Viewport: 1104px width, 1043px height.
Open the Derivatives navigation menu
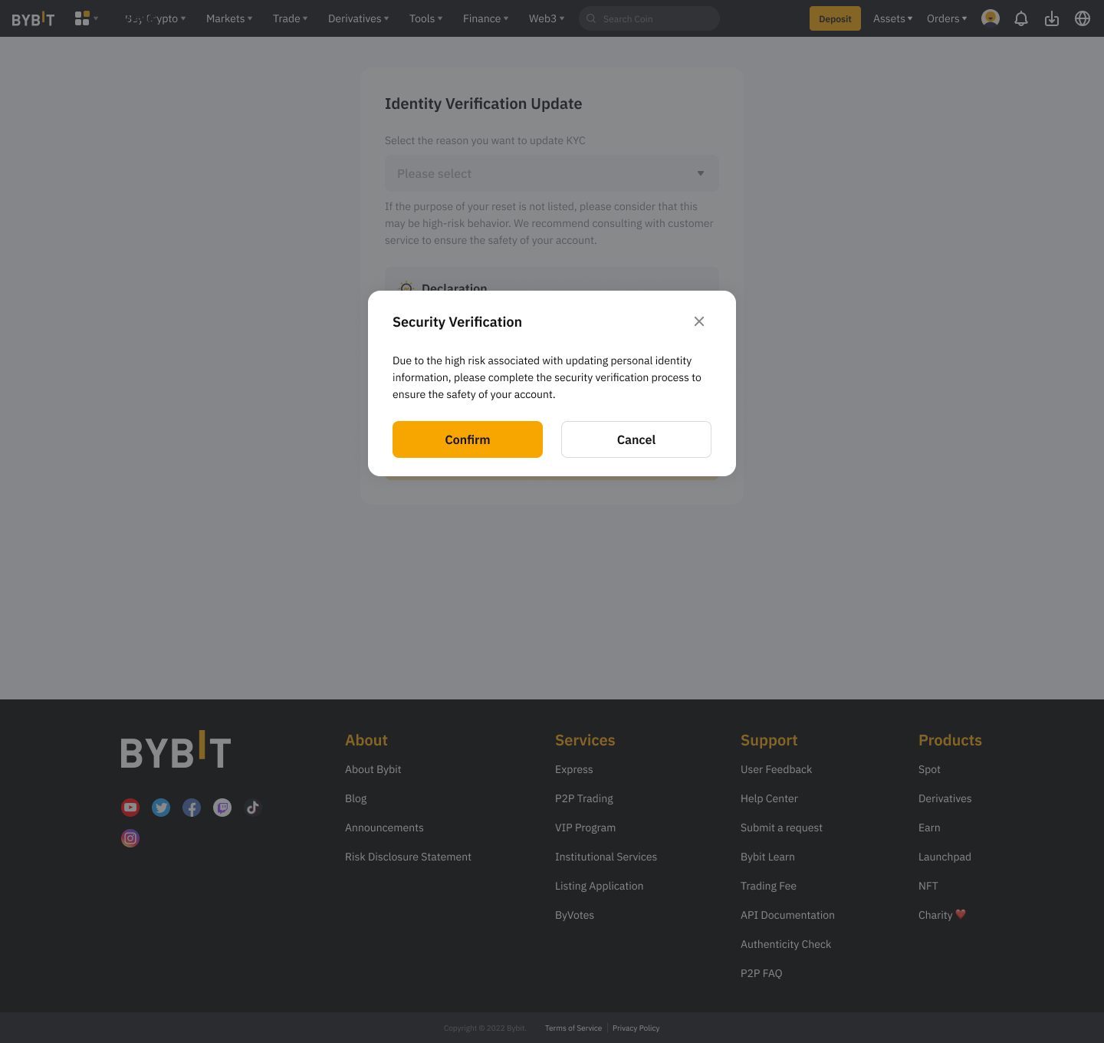(358, 18)
